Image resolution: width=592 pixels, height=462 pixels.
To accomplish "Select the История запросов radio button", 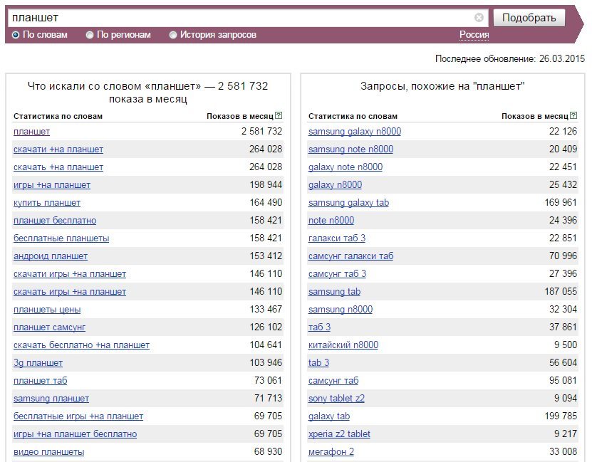I will [173, 35].
